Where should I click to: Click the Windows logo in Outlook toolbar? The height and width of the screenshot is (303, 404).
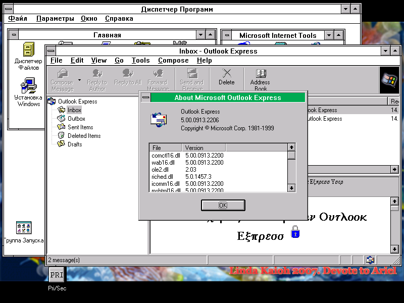click(389, 80)
